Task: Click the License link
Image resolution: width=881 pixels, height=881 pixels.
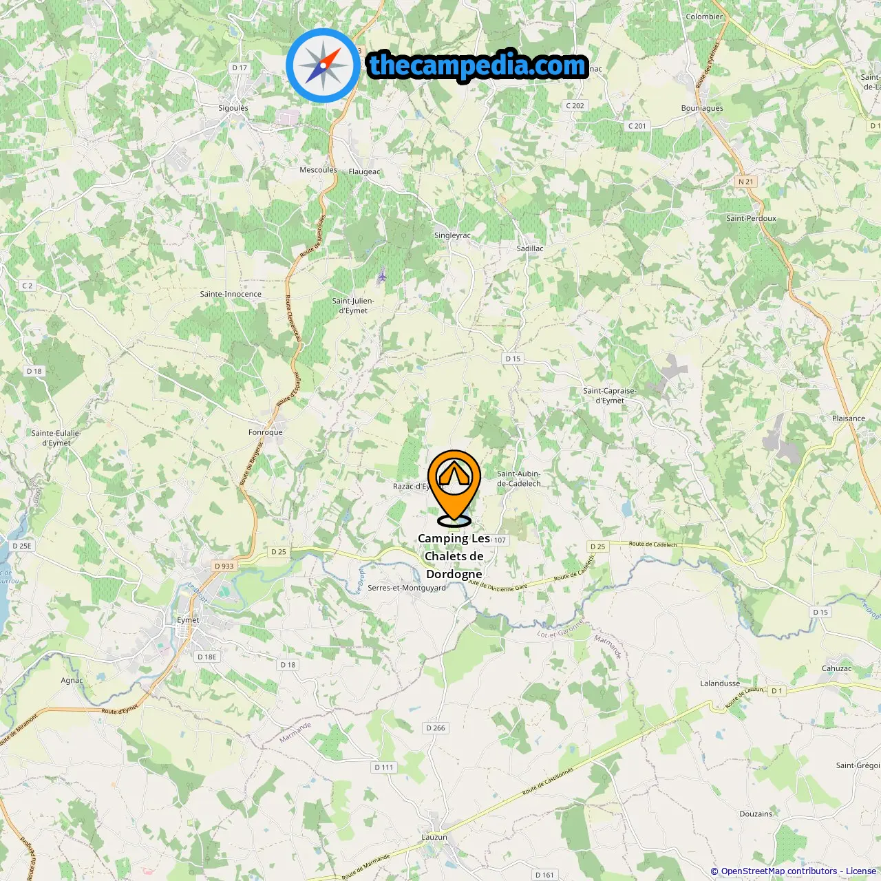Action: pyautogui.click(x=861, y=871)
